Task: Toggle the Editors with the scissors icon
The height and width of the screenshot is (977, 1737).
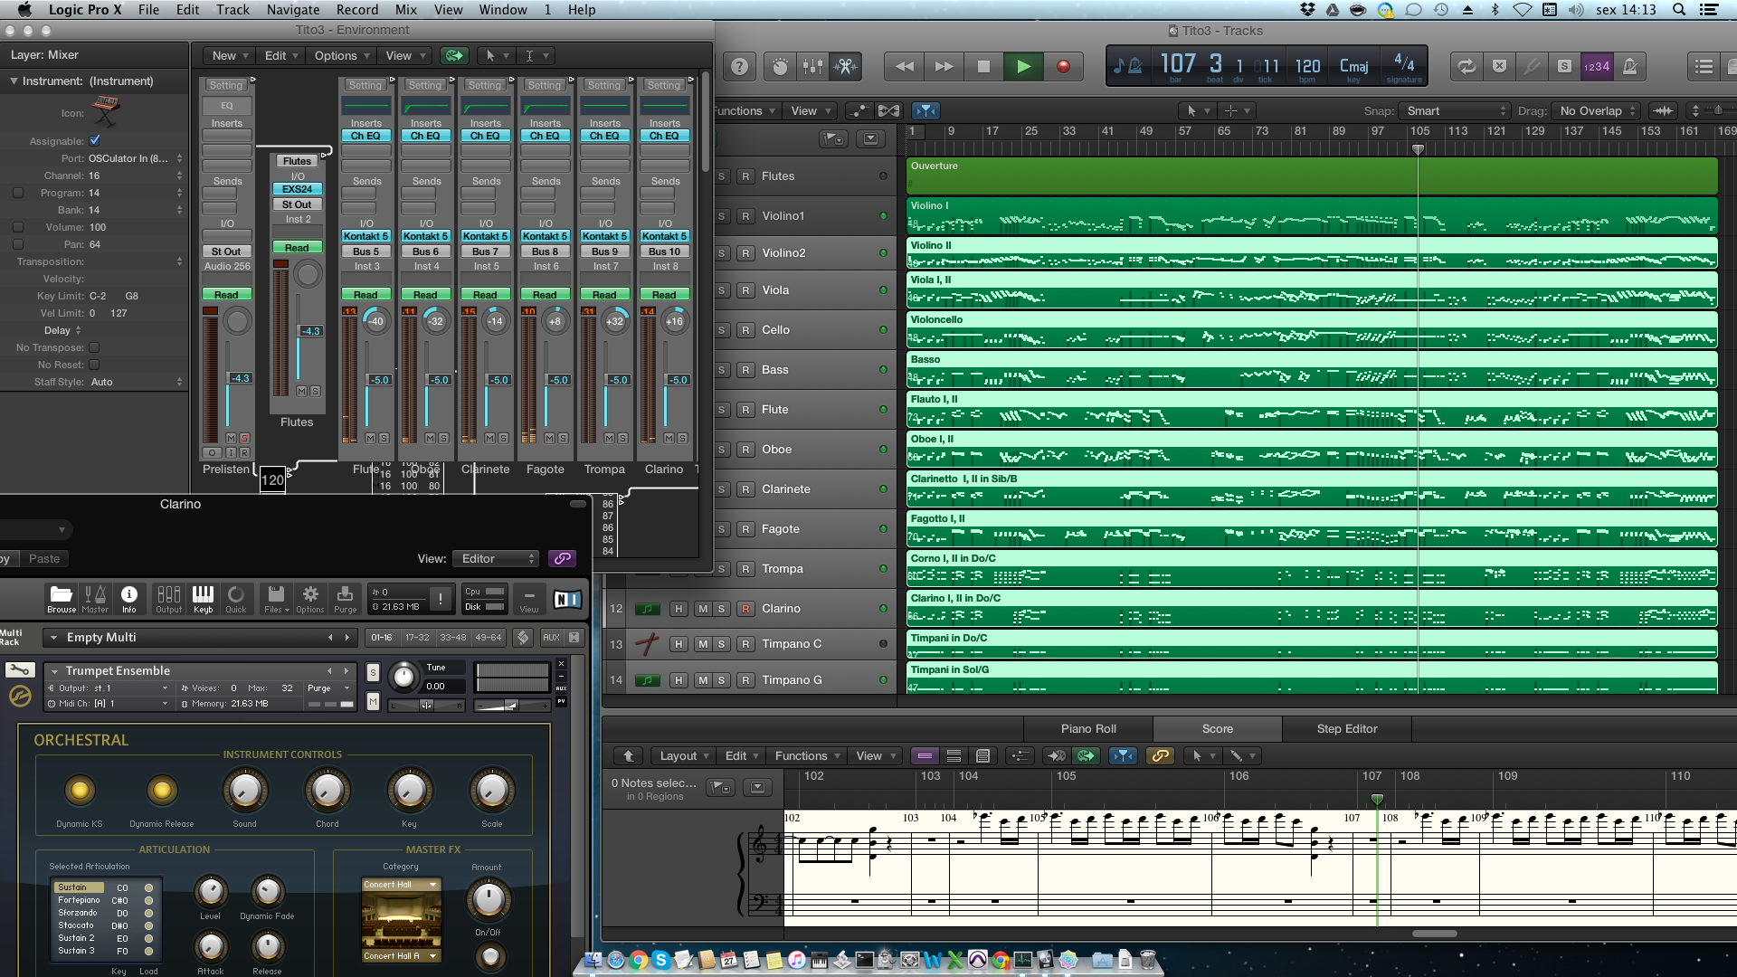Action: tap(845, 66)
